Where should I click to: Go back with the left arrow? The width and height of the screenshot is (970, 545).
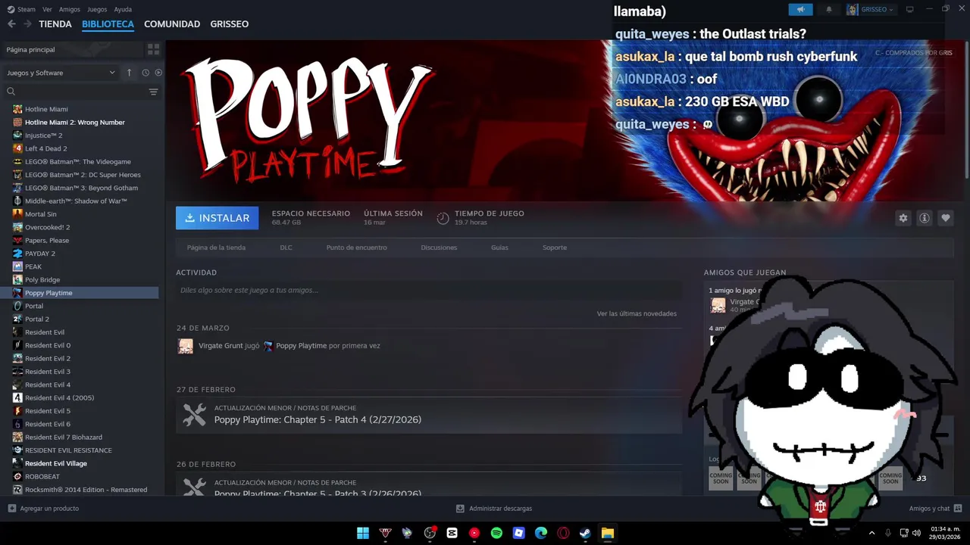click(x=11, y=24)
